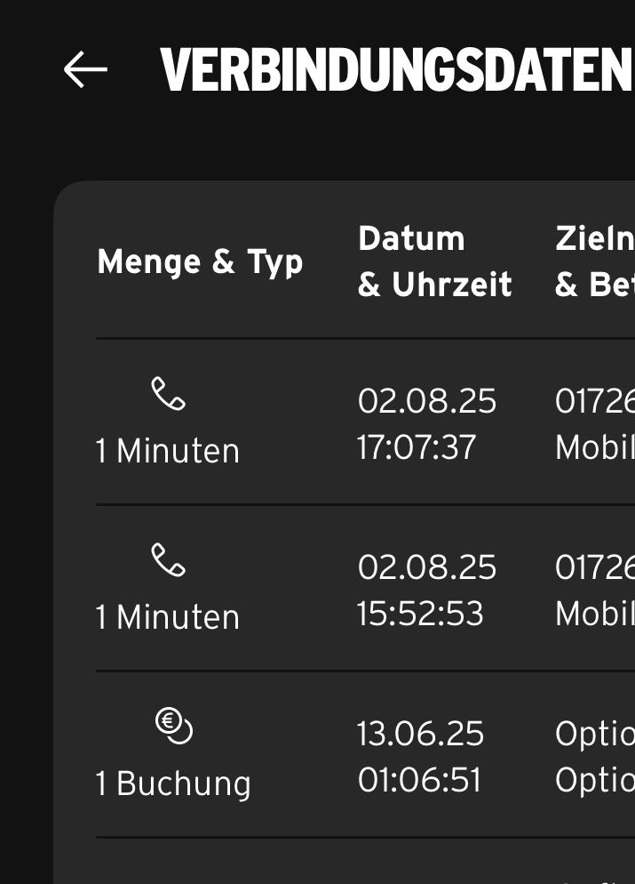Click "1 Minuten" in the 15:52:53 row

tap(168, 617)
